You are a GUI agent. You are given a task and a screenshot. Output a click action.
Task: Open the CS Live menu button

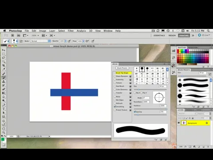pos(204,35)
